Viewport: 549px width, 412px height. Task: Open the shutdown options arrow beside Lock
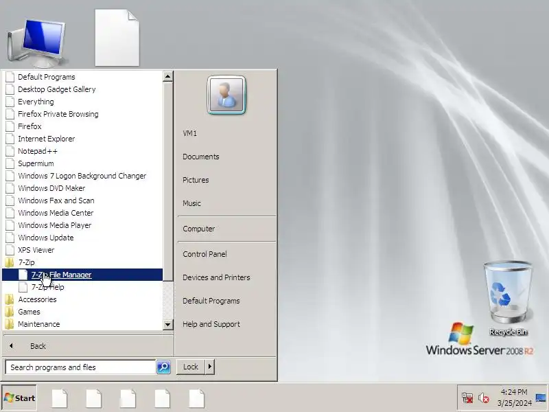(210, 367)
